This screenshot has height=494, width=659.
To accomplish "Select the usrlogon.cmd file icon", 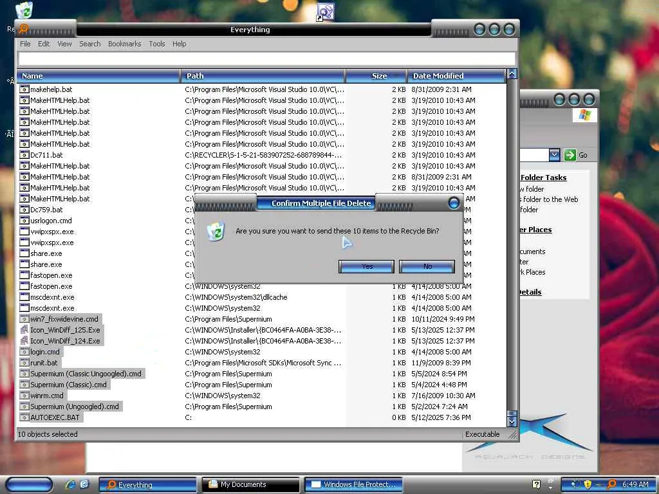I will tap(24, 220).
